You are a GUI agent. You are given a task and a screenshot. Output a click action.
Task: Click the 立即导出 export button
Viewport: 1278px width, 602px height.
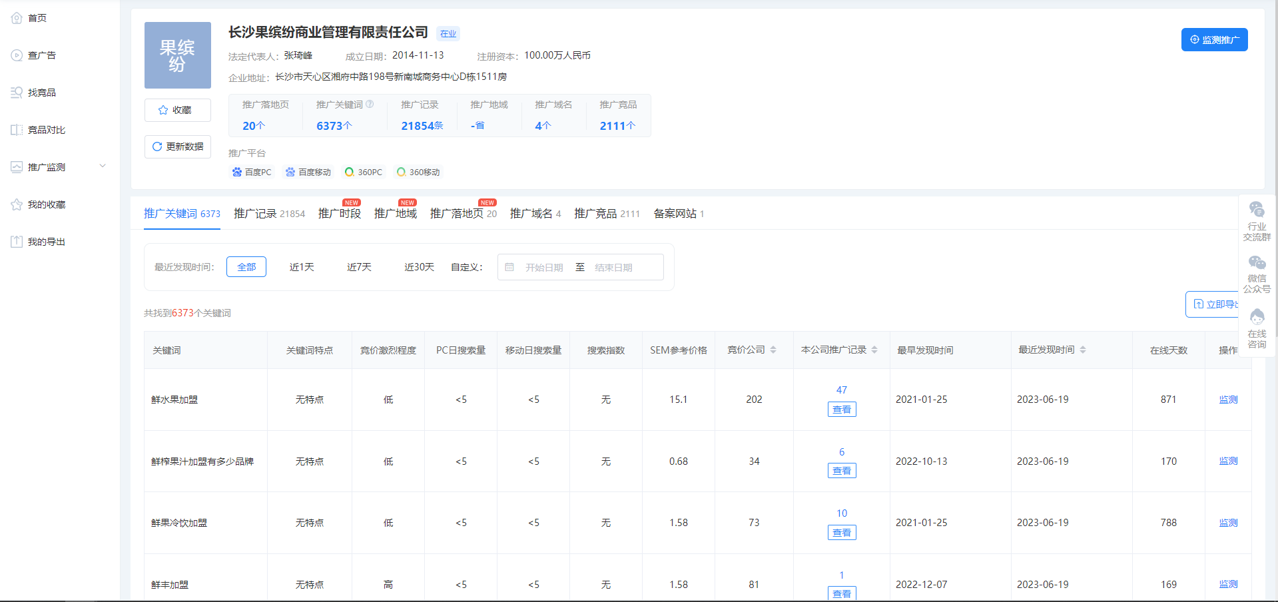[1212, 304]
